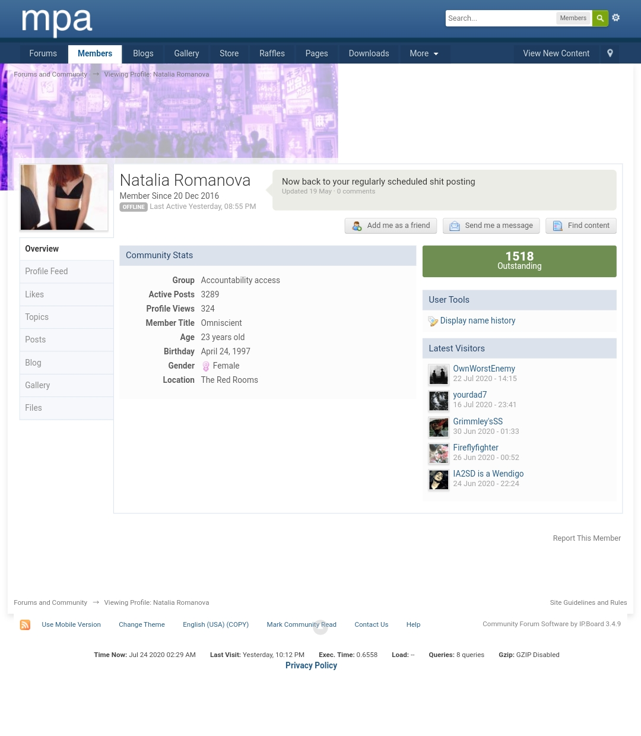
Task: Click into the Search input field
Action: [x=500, y=18]
